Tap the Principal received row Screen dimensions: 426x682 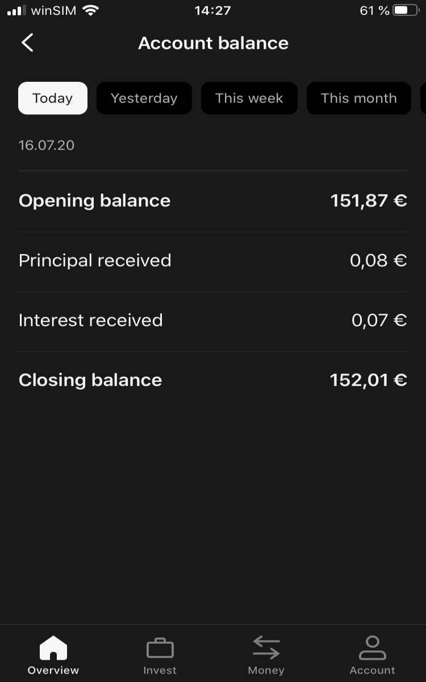(213, 261)
